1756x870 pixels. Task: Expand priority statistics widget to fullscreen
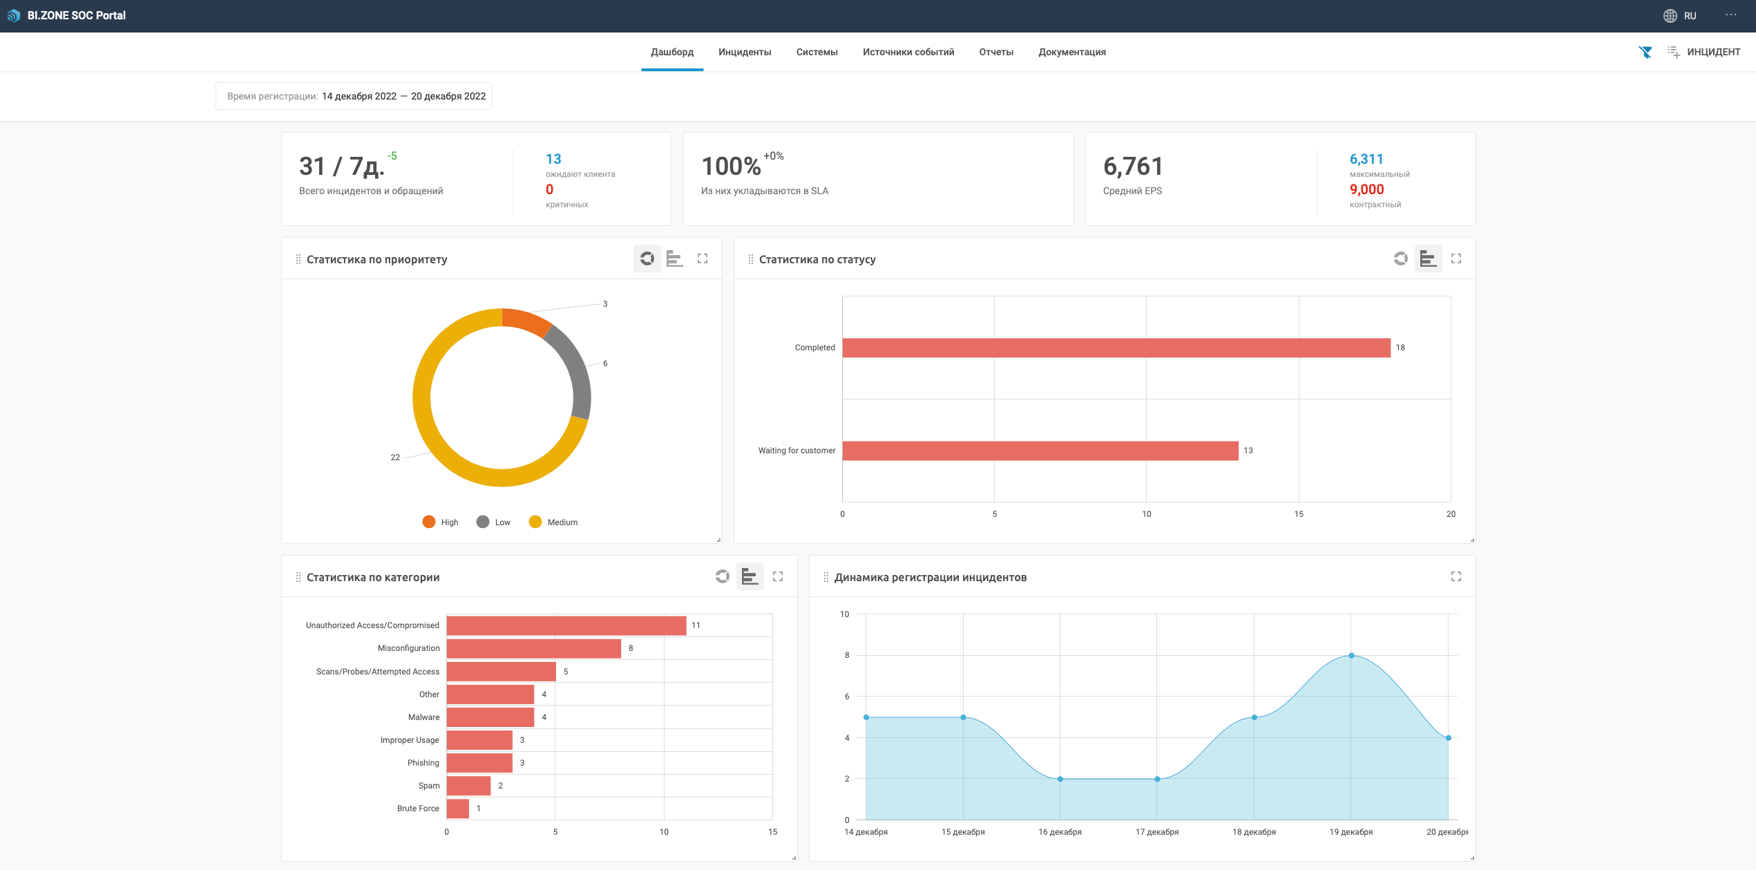tap(703, 258)
